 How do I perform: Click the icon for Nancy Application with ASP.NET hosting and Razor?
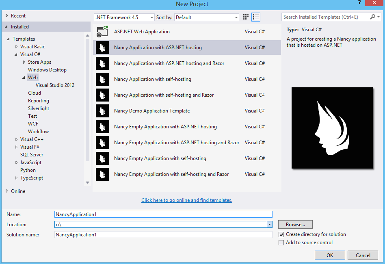click(102, 63)
